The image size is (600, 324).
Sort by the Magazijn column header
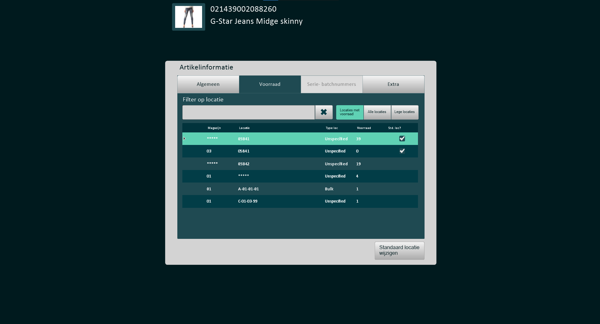(x=214, y=128)
